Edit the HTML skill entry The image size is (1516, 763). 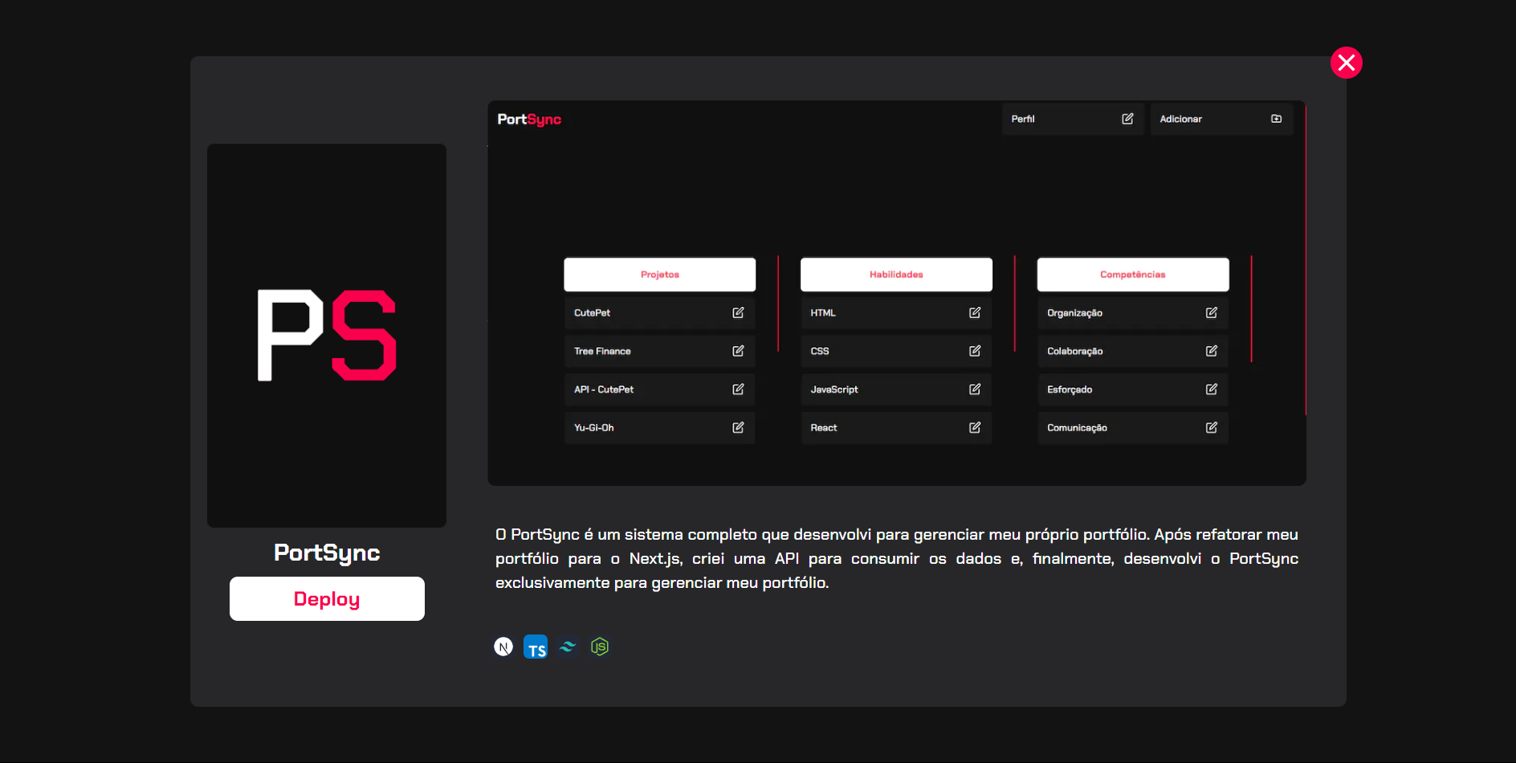[975, 312]
